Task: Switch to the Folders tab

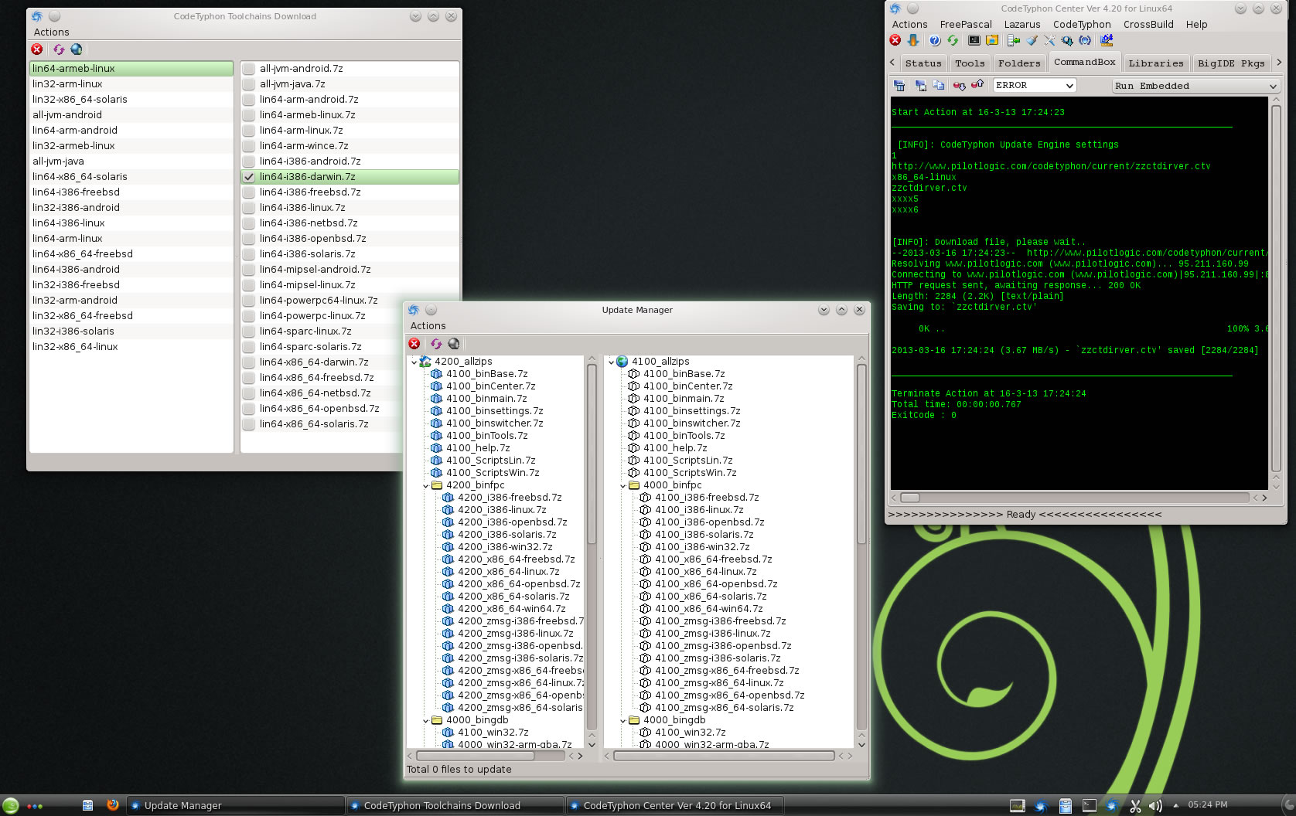Action: pyautogui.click(x=1019, y=63)
